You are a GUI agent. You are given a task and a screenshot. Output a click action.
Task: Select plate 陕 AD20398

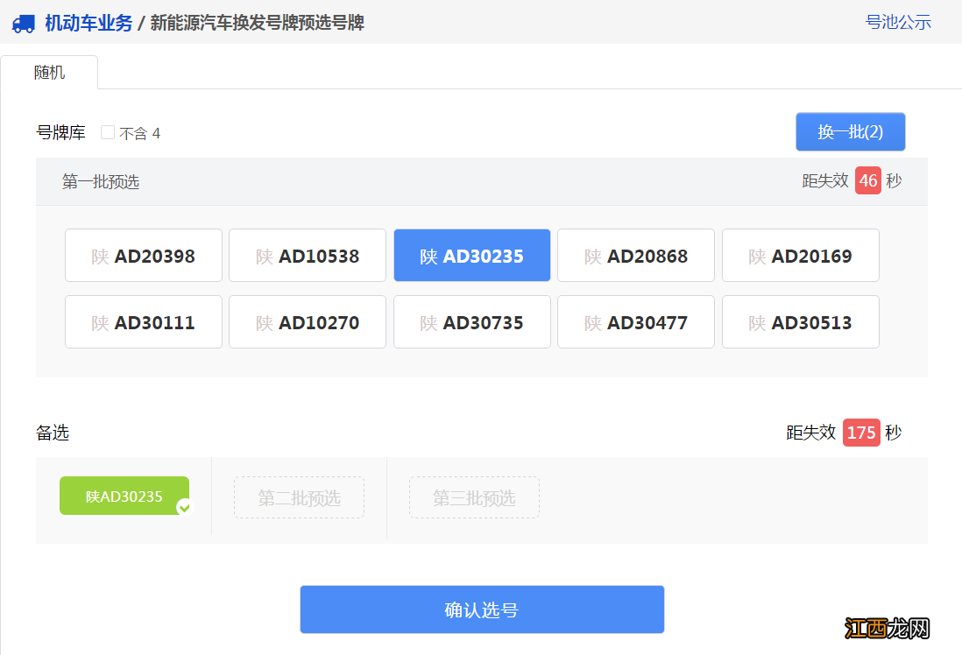(144, 256)
